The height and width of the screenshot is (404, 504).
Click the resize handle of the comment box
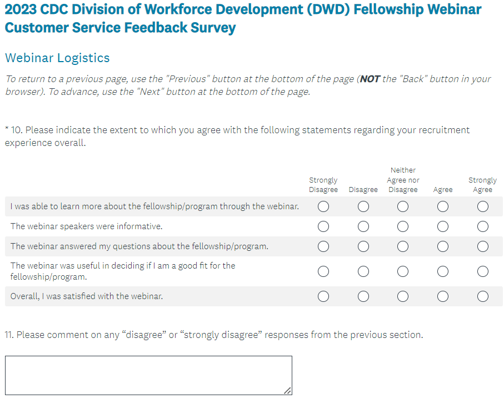pos(287,391)
